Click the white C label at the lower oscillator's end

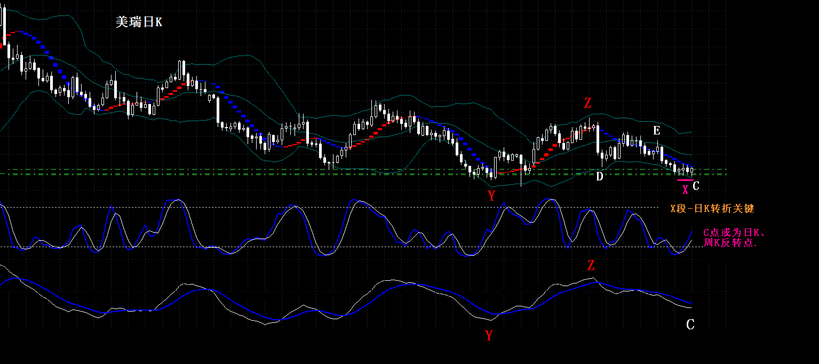[690, 325]
